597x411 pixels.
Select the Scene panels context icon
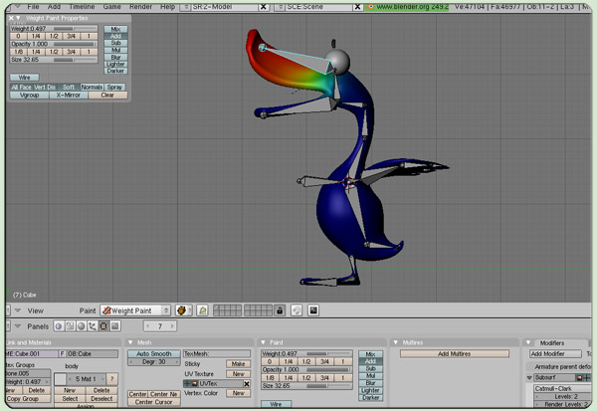coord(115,326)
